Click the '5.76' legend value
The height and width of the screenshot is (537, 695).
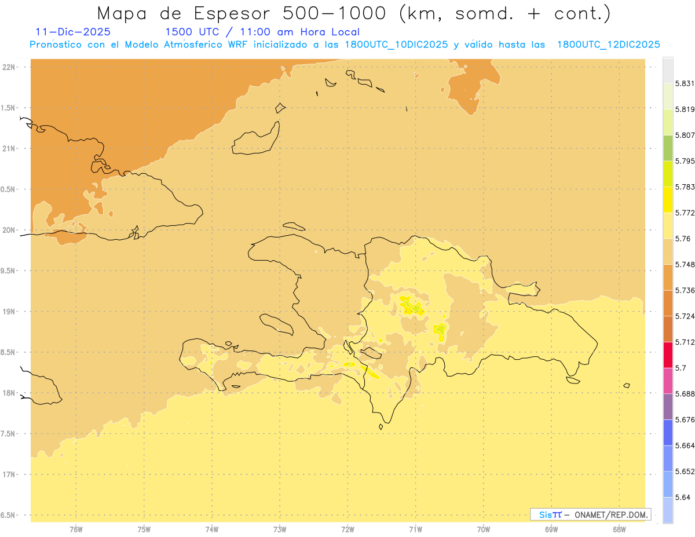coord(684,239)
